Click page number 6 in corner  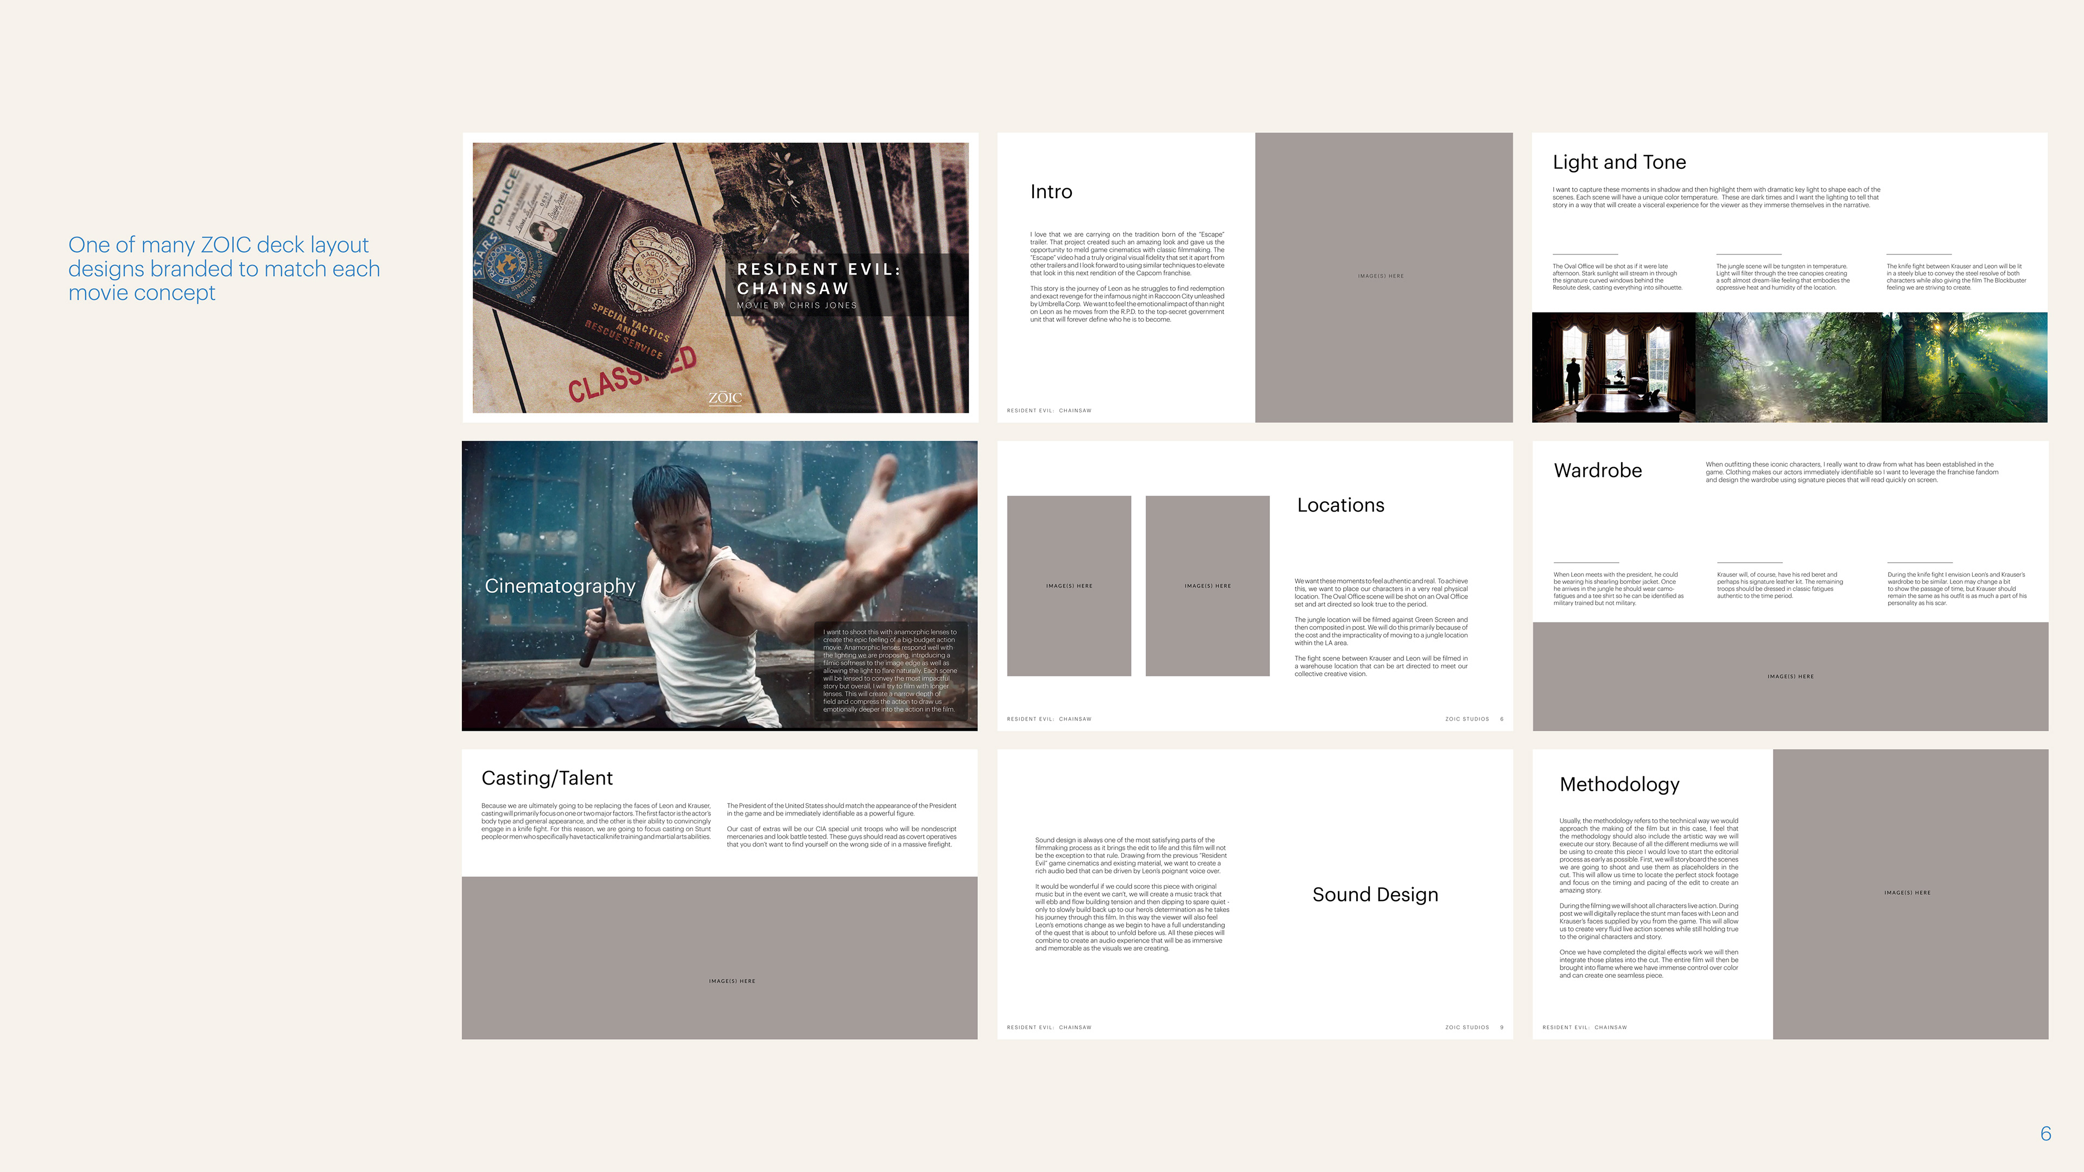(x=2045, y=1133)
